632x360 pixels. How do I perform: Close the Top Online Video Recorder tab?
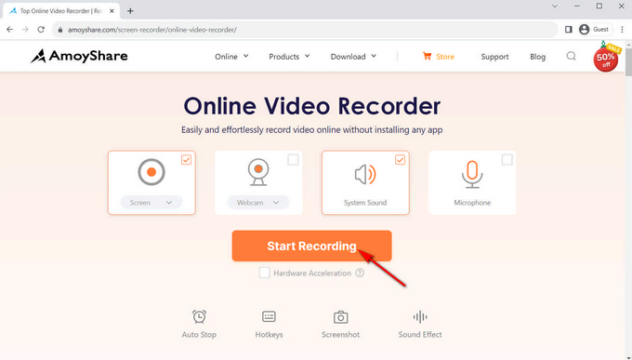pyautogui.click(x=112, y=11)
